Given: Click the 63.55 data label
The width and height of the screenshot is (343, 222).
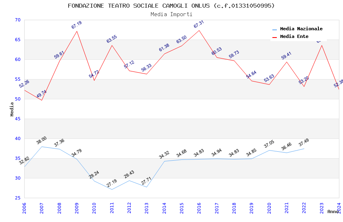Looking at the screenshot, I should coord(112,39).
